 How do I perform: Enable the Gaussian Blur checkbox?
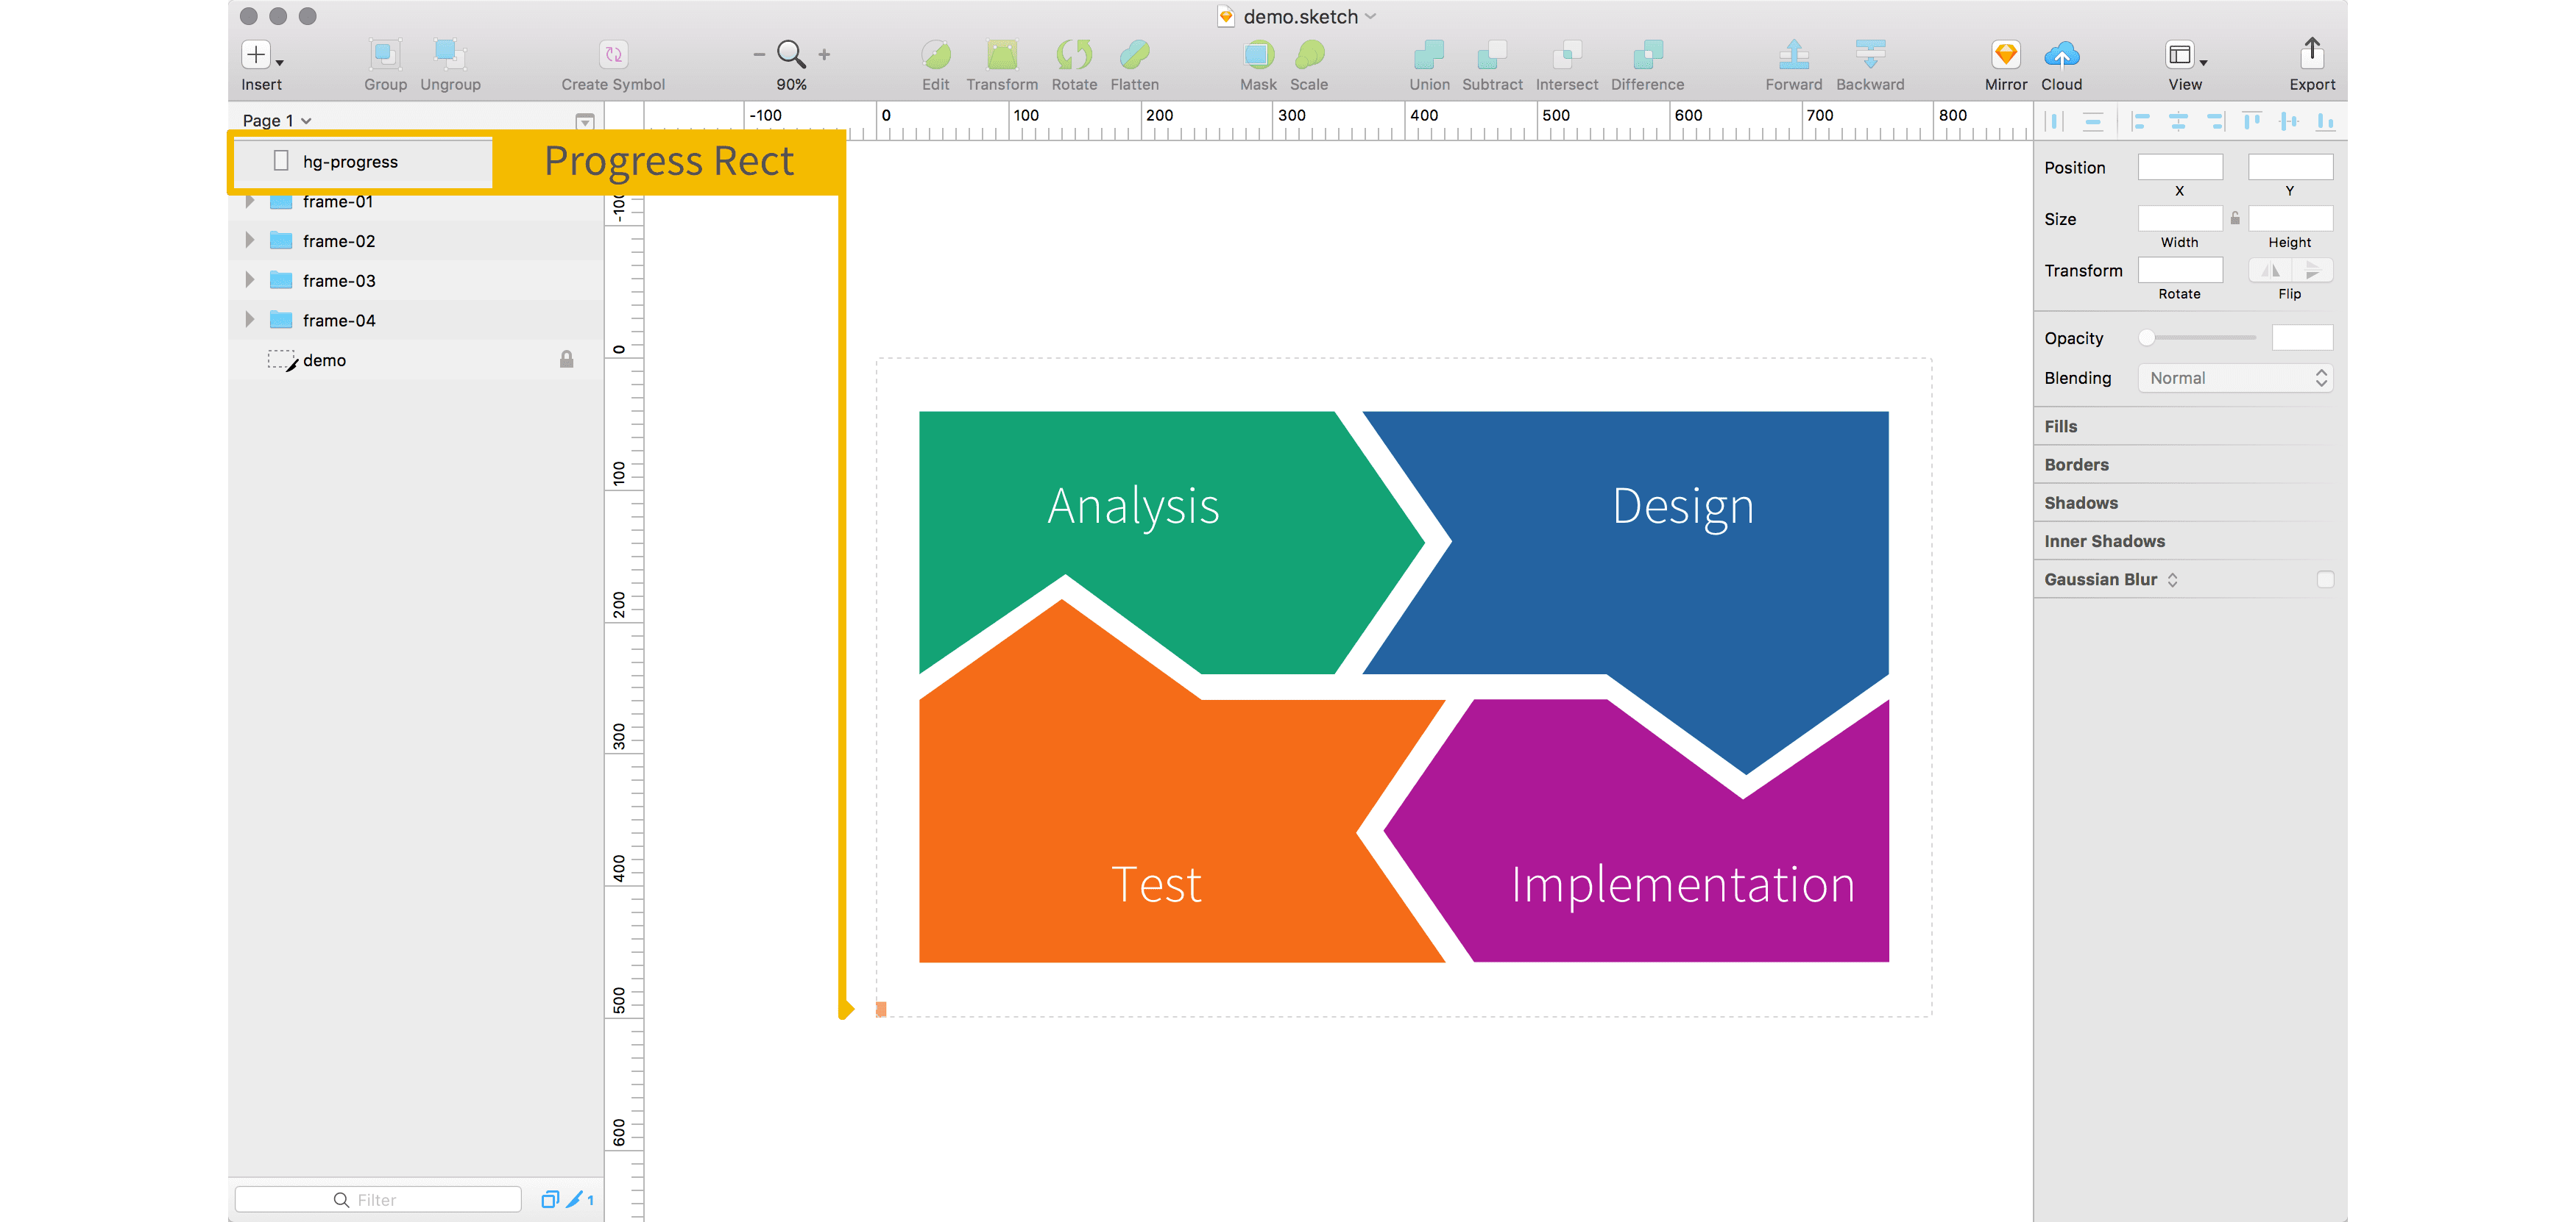tap(2325, 579)
